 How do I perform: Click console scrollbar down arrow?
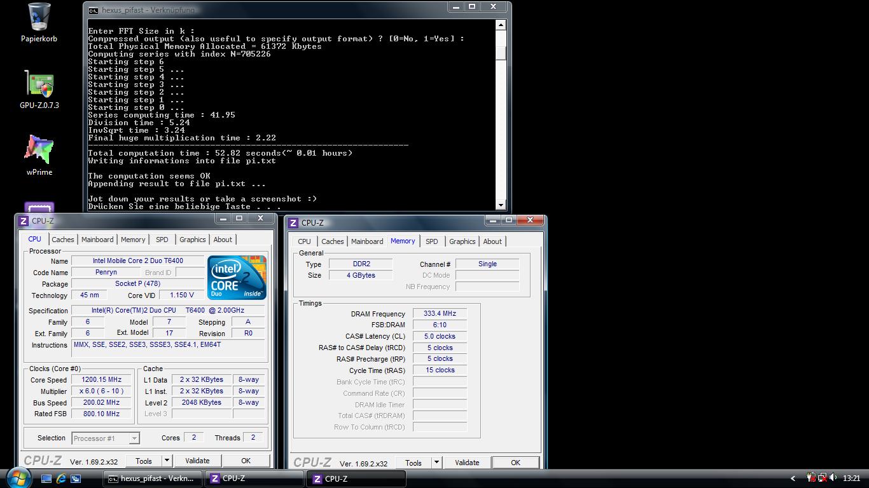(x=501, y=205)
